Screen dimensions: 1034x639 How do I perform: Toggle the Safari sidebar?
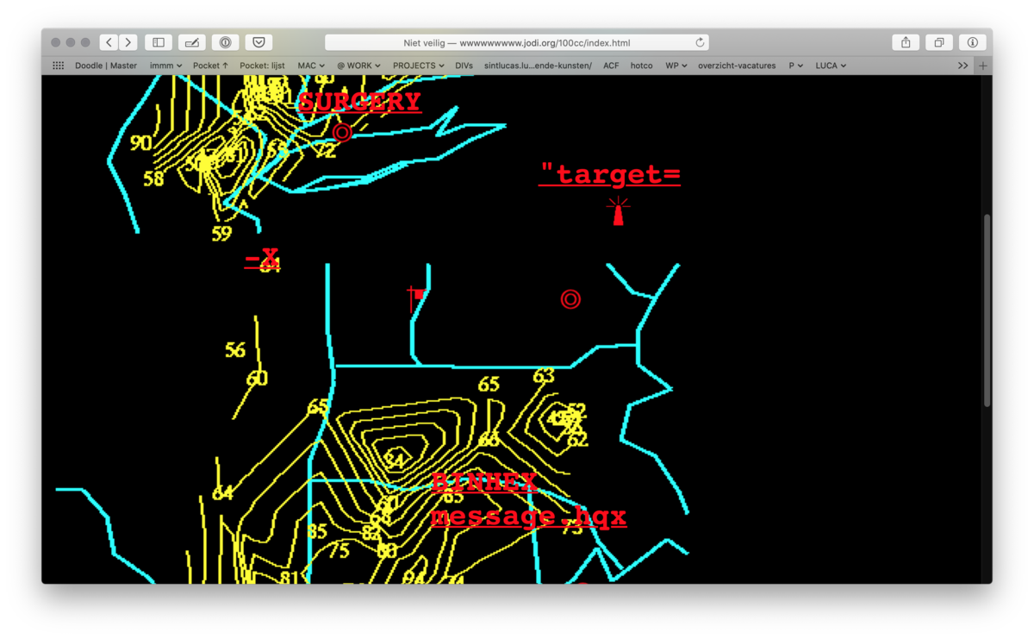point(159,42)
